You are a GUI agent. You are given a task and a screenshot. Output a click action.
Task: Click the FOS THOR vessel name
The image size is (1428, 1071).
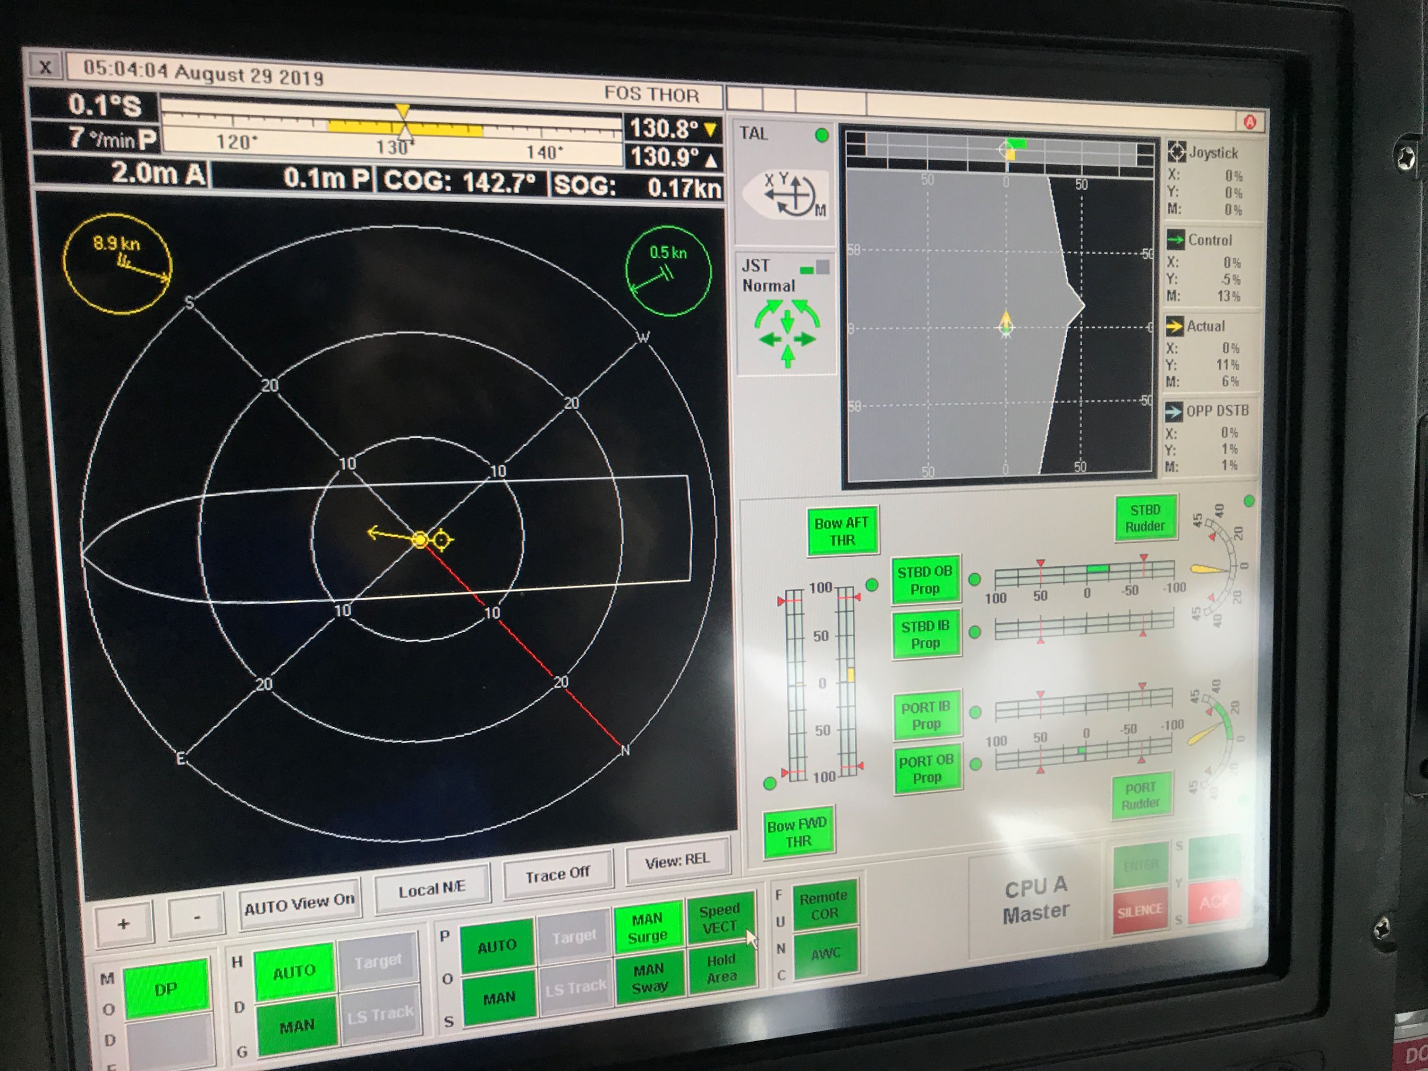coord(651,95)
